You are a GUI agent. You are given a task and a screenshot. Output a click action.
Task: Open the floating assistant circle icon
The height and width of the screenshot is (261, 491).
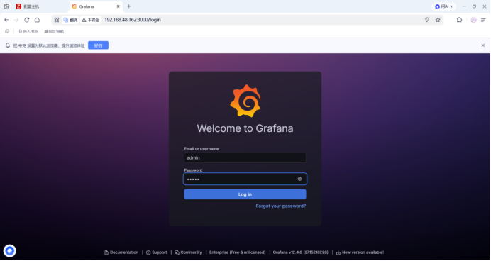click(10, 250)
